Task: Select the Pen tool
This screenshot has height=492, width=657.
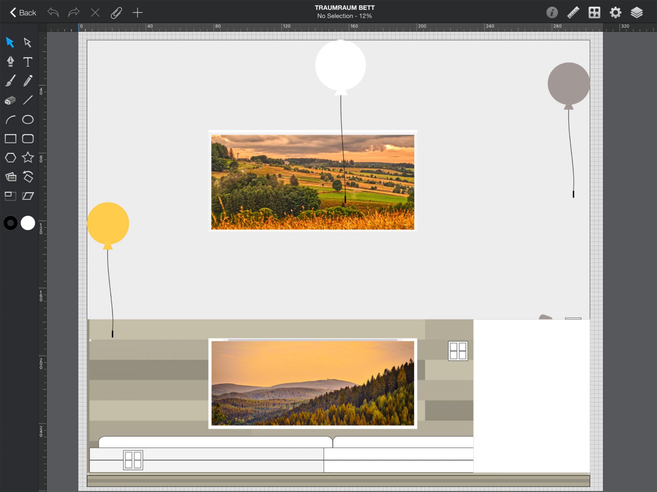Action: pos(10,61)
